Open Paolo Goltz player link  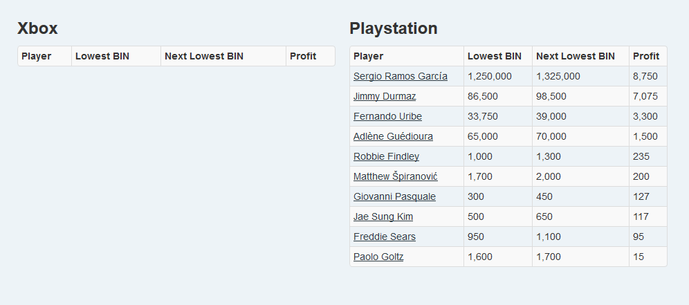tap(378, 257)
